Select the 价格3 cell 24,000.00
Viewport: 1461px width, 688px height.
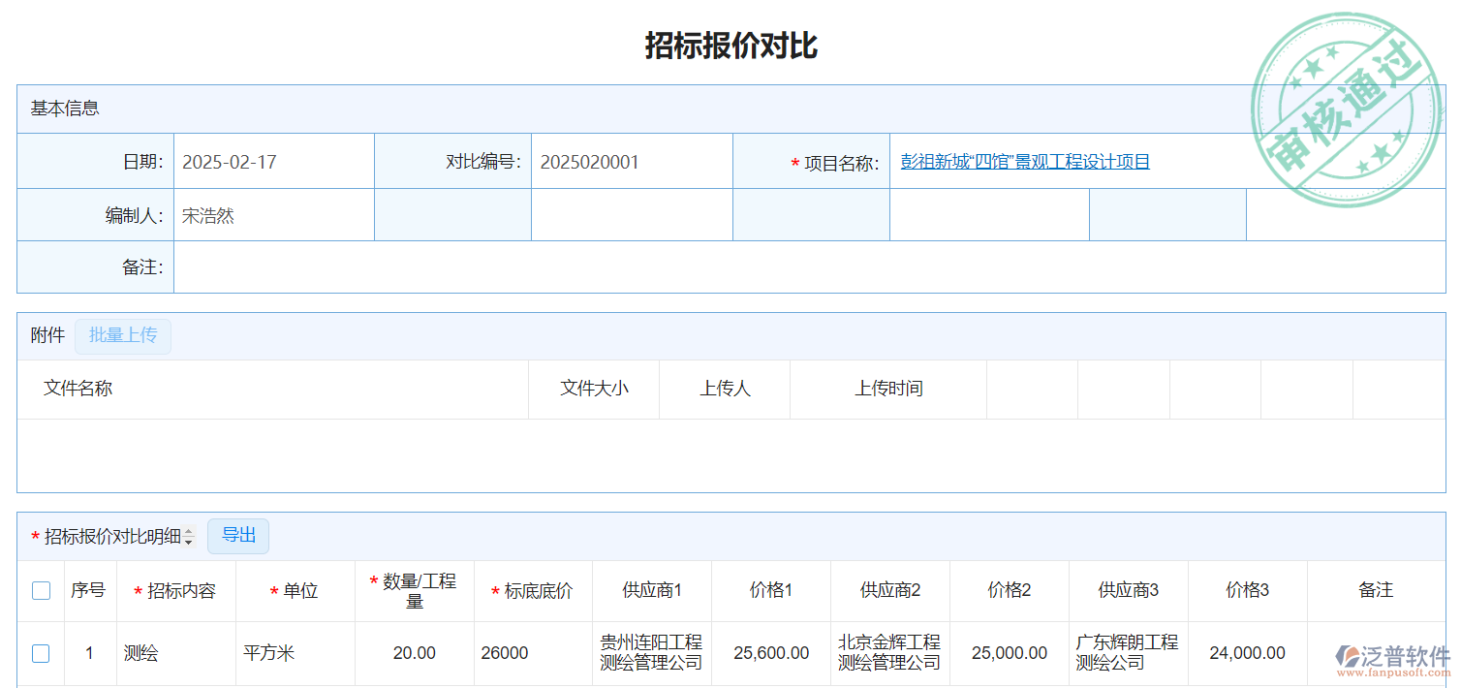(1247, 653)
